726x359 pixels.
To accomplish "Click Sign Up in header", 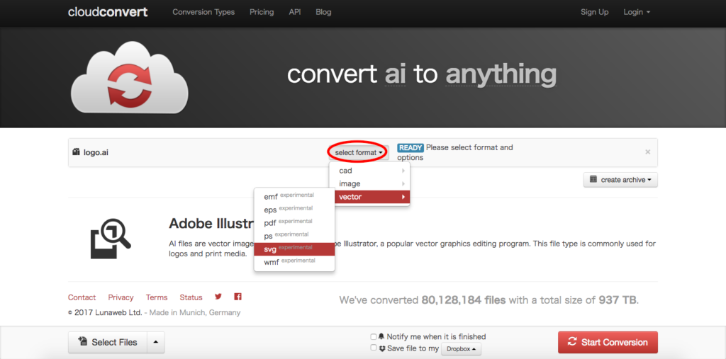I will tap(595, 12).
